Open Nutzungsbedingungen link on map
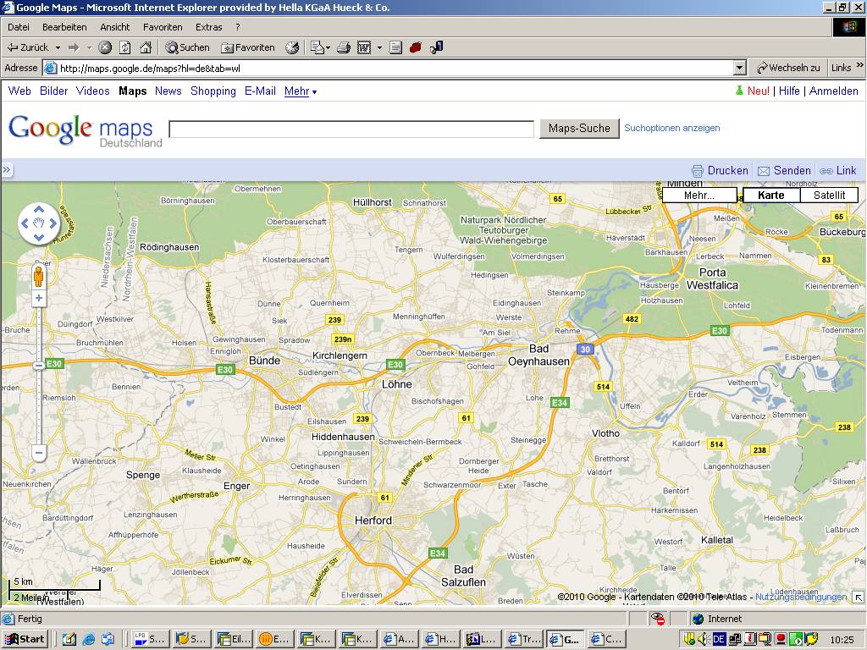The width and height of the screenshot is (867, 650). (x=801, y=597)
